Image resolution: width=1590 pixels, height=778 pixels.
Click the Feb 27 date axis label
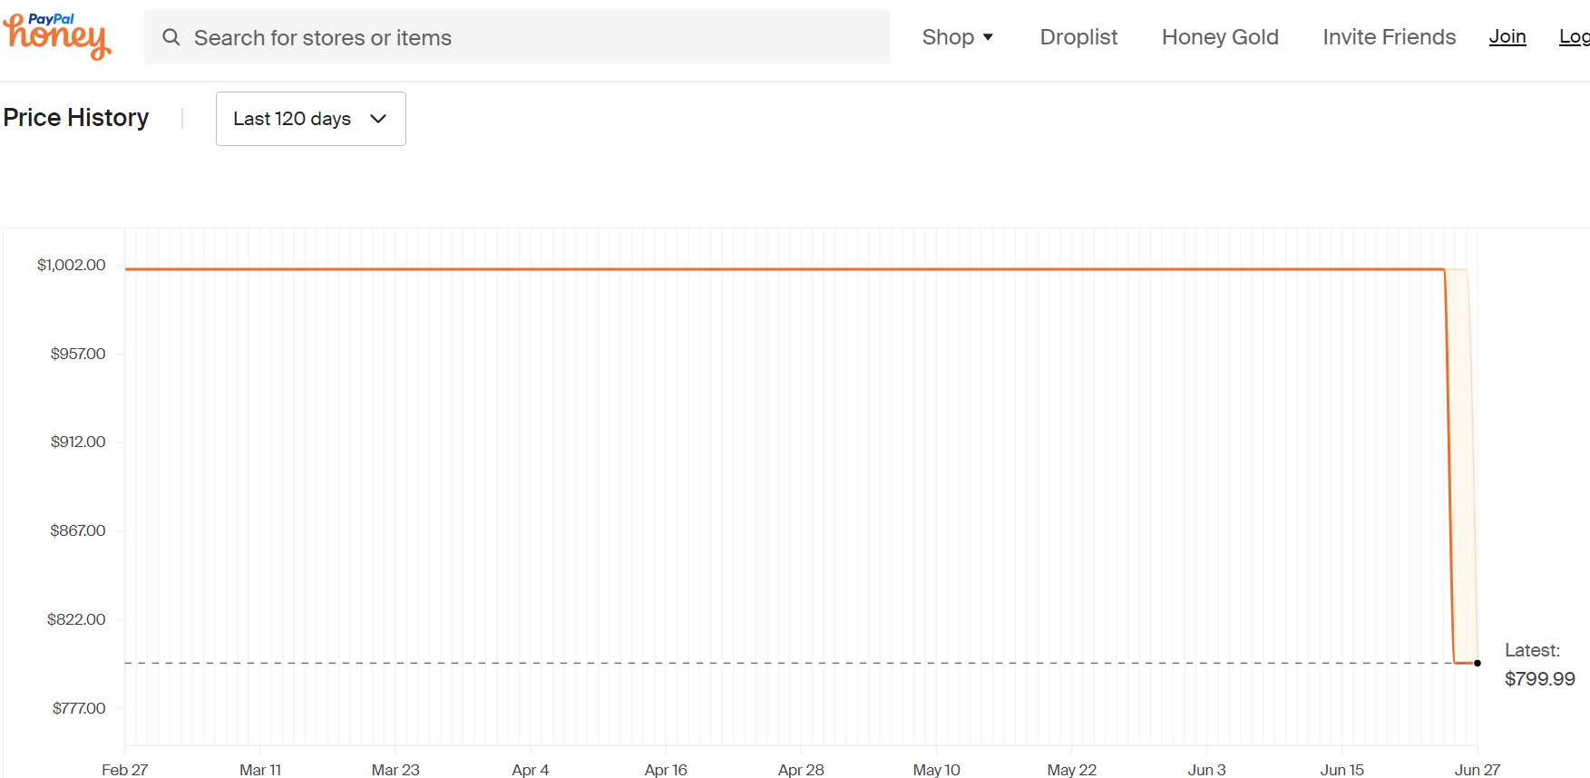click(125, 770)
